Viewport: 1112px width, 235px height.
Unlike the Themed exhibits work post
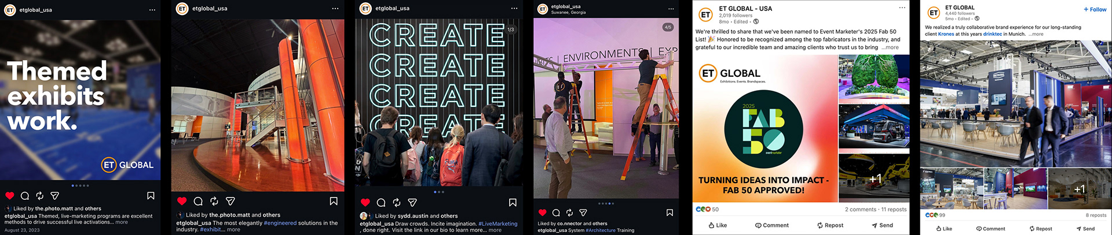point(9,196)
